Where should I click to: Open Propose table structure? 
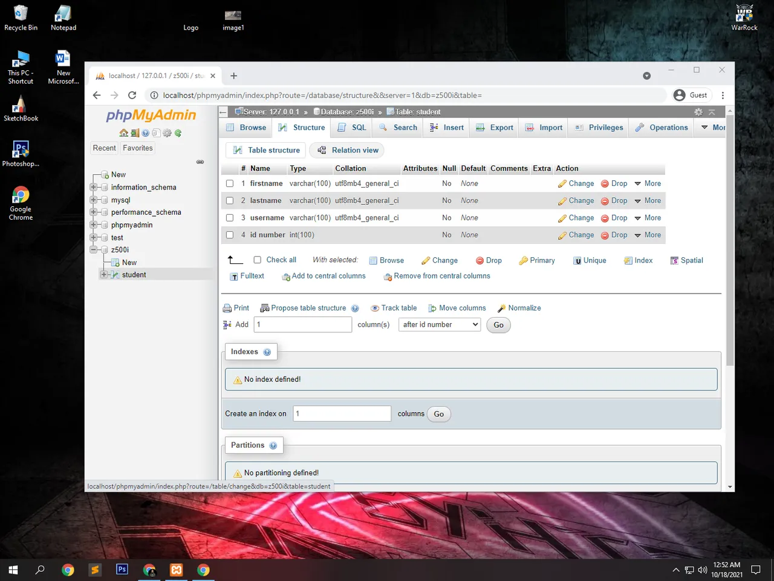[x=303, y=308]
